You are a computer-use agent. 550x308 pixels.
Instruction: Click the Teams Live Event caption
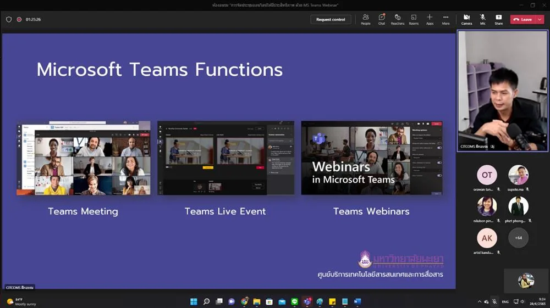pyautogui.click(x=225, y=211)
